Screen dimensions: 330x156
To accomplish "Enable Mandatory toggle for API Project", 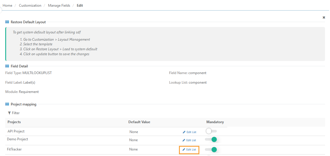I will (211, 131).
